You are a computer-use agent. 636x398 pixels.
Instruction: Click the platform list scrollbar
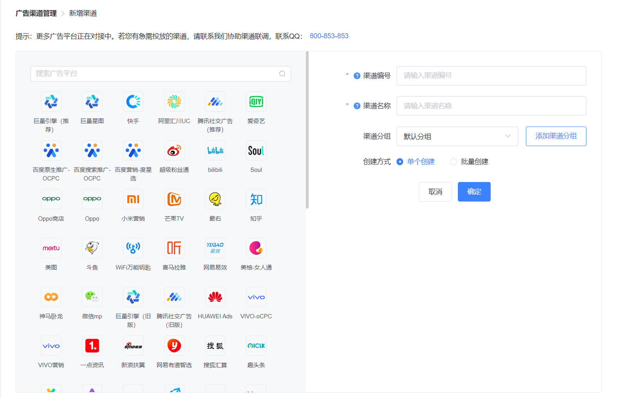tap(307, 130)
